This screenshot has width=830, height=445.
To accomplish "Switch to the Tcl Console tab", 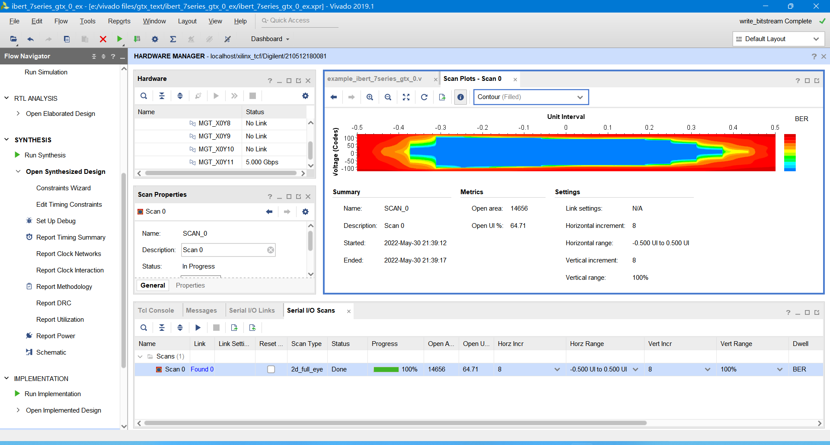I will [x=156, y=311].
